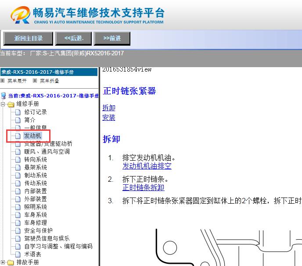Open the 暖风、通风与空调 tree item
Screen dimensions: 302x266
[47, 151]
